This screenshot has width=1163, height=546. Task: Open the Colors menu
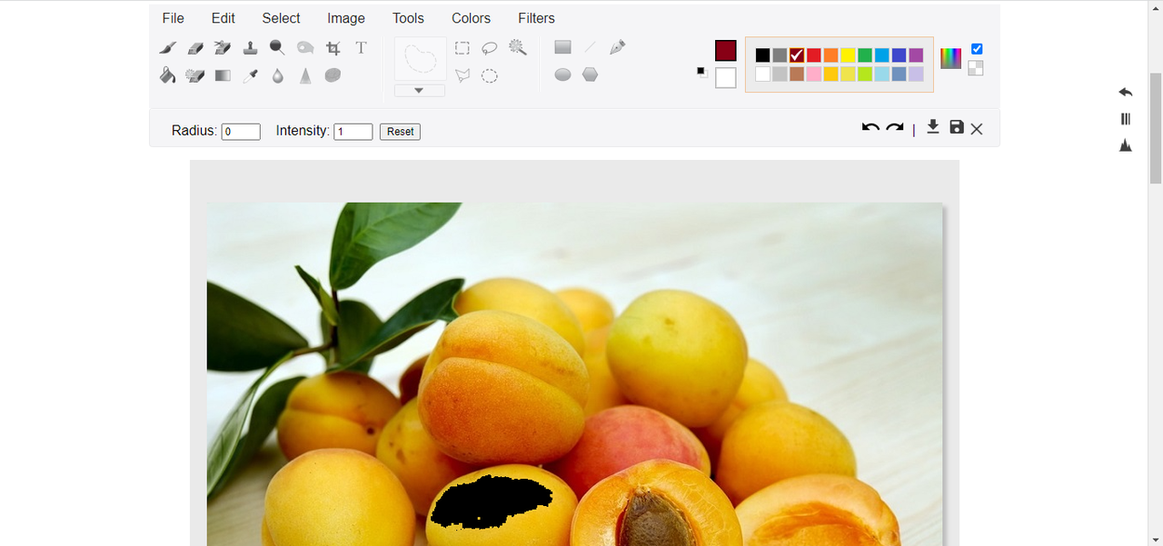471,18
